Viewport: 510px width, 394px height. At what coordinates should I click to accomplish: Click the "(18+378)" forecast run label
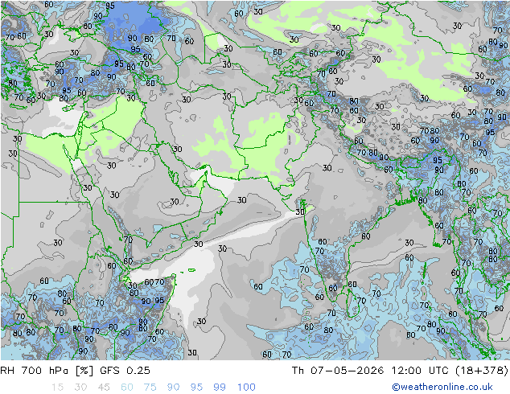tap(482, 371)
